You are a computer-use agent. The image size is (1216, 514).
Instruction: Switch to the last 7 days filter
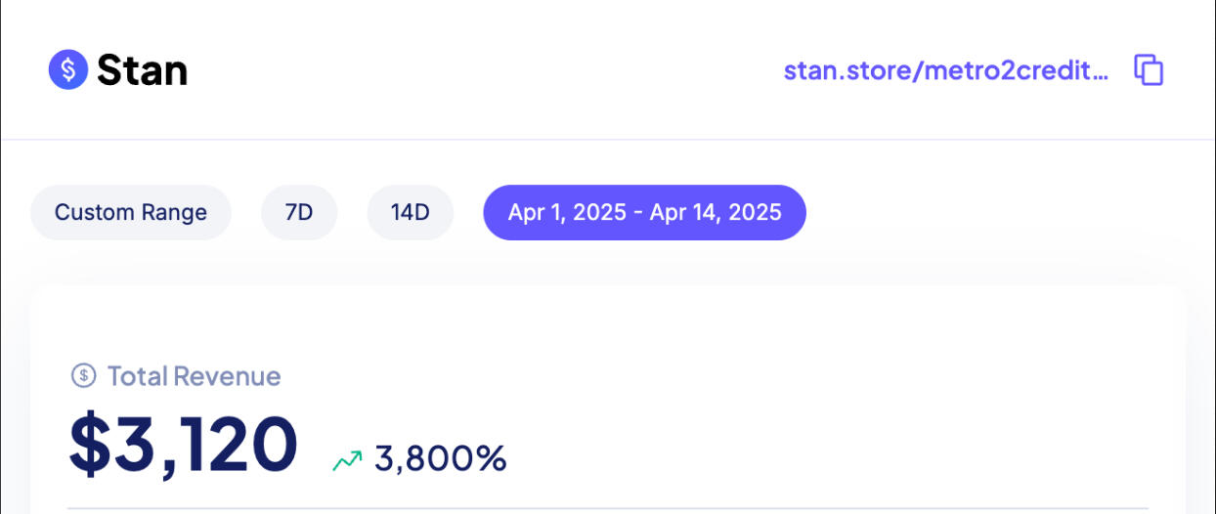coord(299,212)
